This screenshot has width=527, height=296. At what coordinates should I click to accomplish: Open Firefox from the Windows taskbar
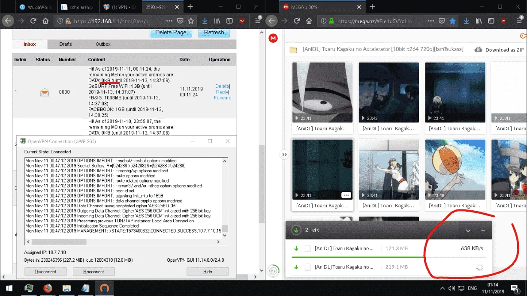tap(48, 288)
